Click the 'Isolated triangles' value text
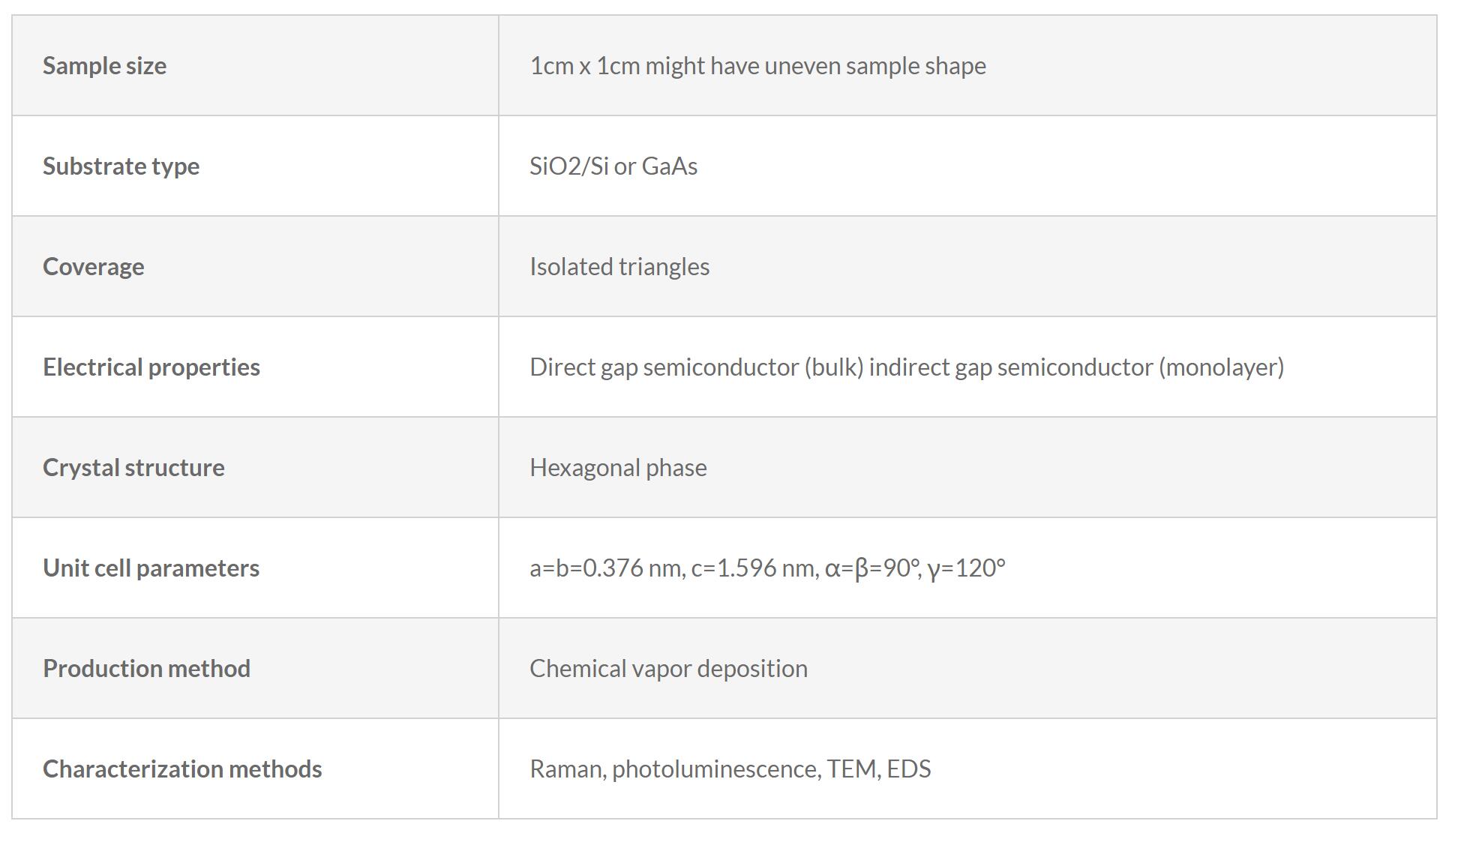The image size is (1461, 842). point(619,267)
